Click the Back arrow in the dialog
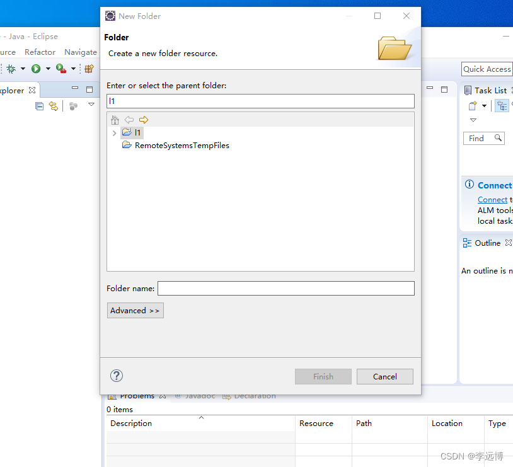 129,119
